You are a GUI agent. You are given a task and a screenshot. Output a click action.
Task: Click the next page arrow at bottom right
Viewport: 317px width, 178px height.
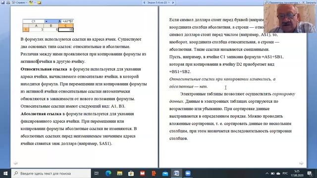click(x=301, y=163)
